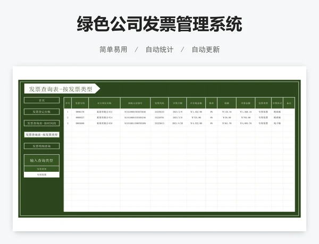Click the 简单易用 subtitle text
Image resolution: width=319 pixels, height=244 pixels.
tap(113, 49)
